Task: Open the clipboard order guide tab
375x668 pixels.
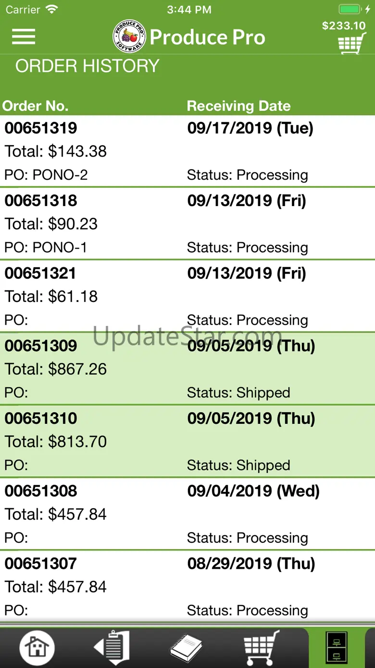Action: [x=112, y=648]
